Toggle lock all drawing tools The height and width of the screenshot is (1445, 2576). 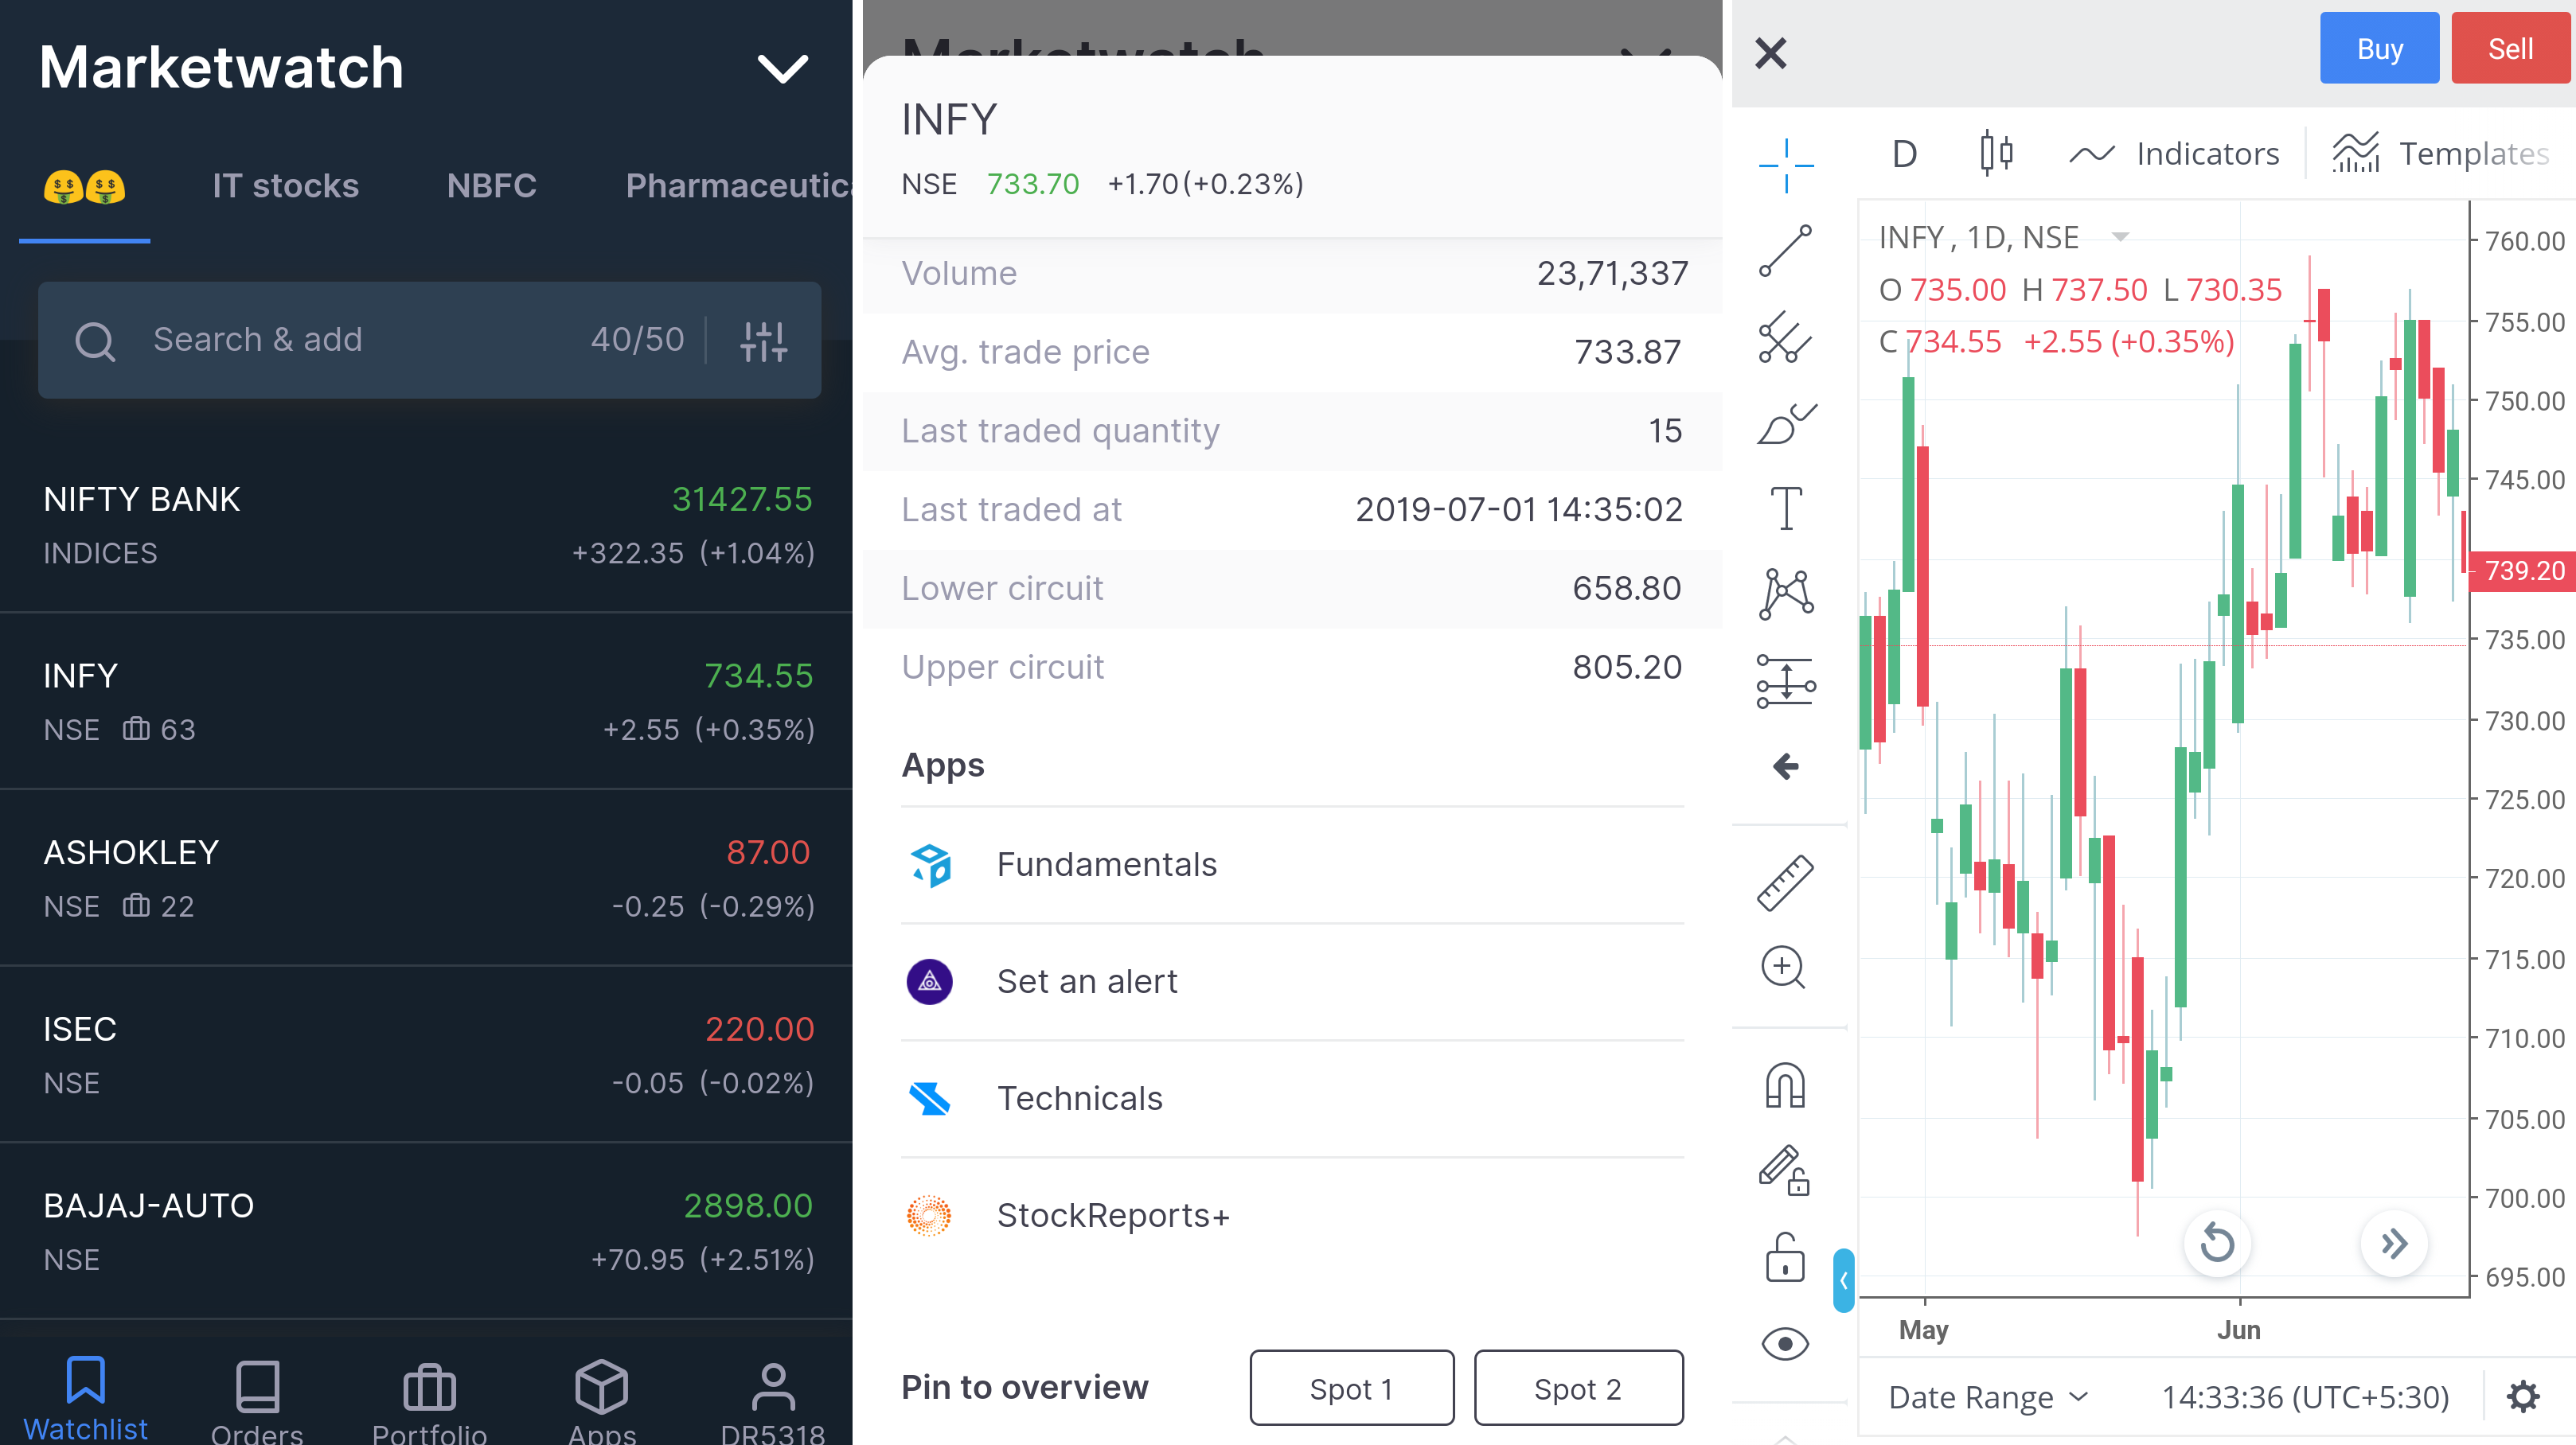point(1785,1257)
